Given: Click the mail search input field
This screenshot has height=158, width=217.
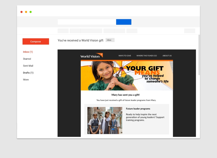Looking at the screenshot, I should tap(87, 22).
